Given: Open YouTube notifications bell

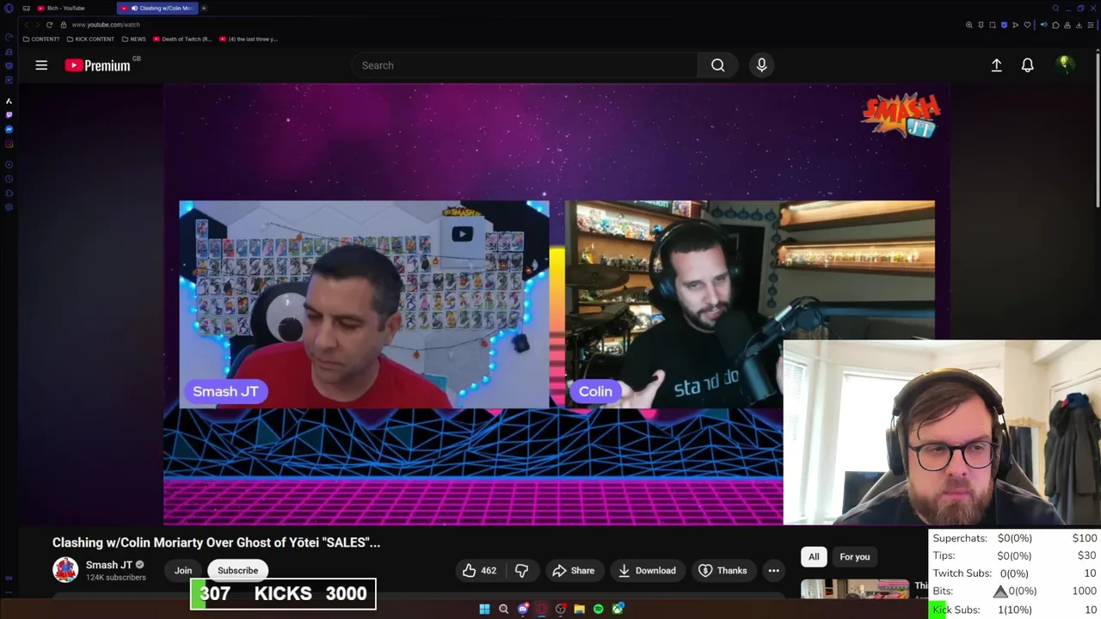Looking at the screenshot, I should point(1027,65).
